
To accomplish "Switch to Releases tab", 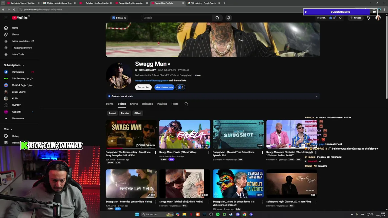I will click(147, 104).
